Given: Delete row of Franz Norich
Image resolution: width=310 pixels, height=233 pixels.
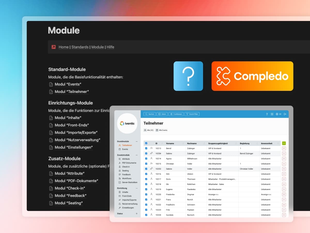Looking at the screenshot, I should [284, 200].
